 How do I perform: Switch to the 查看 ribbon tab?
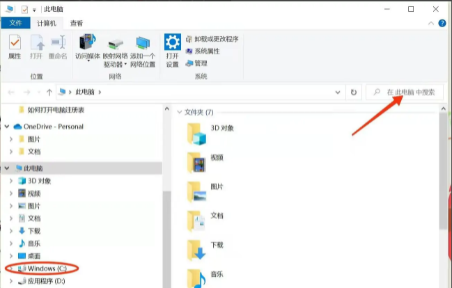77,23
